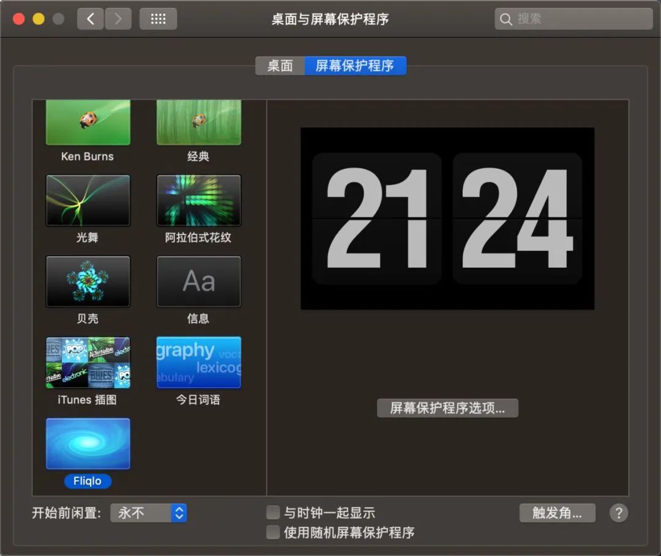Screen dimensions: 661x556
Task: Select the Ken Burns screensaver
Action: click(x=88, y=121)
